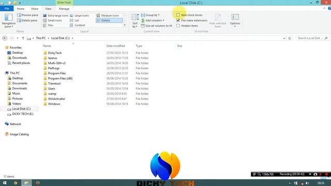Screen dimensions: 331x186
Task: Open the File menu
Action: tap(7, 9)
